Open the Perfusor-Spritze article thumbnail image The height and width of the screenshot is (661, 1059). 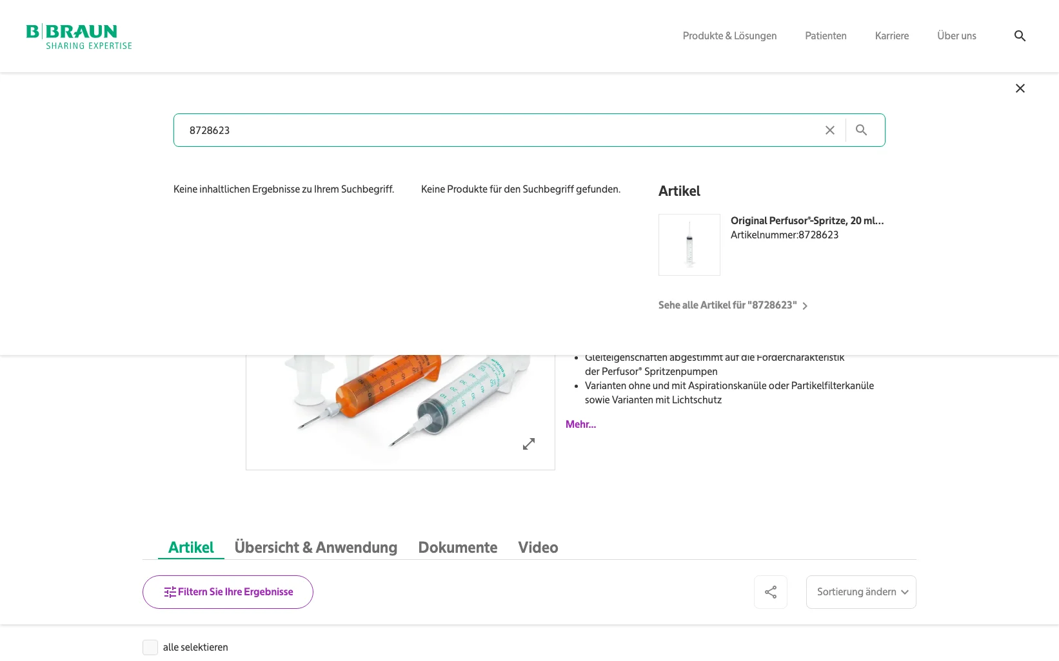(689, 245)
